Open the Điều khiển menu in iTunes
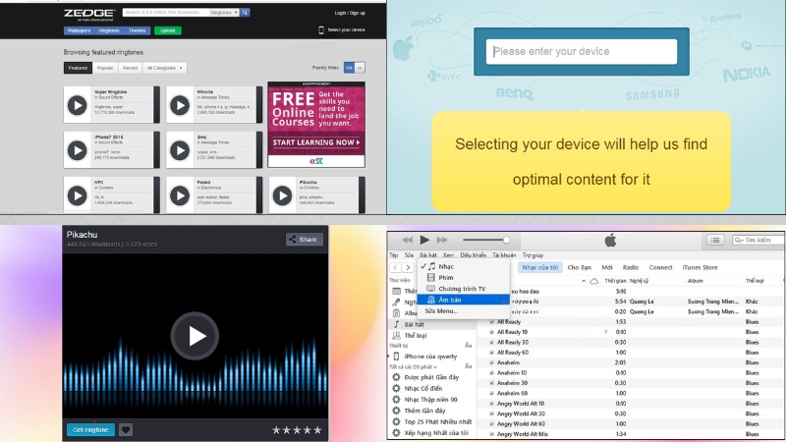This screenshot has height=442, width=786. [474, 255]
